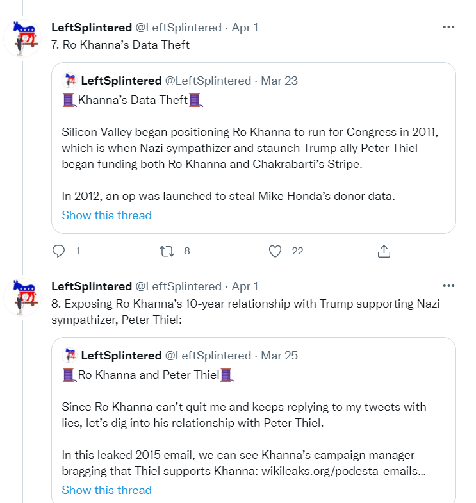Open the Apr 1 timestamp on tweet 8
The height and width of the screenshot is (503, 476).
coord(244,286)
